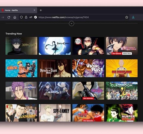Viewport: 143px width, 134px height.
Task: Open tracking protection shield icon
Action: click(x=21, y=17)
